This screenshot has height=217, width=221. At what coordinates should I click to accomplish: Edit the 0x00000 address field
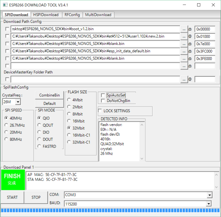tap(205, 29)
